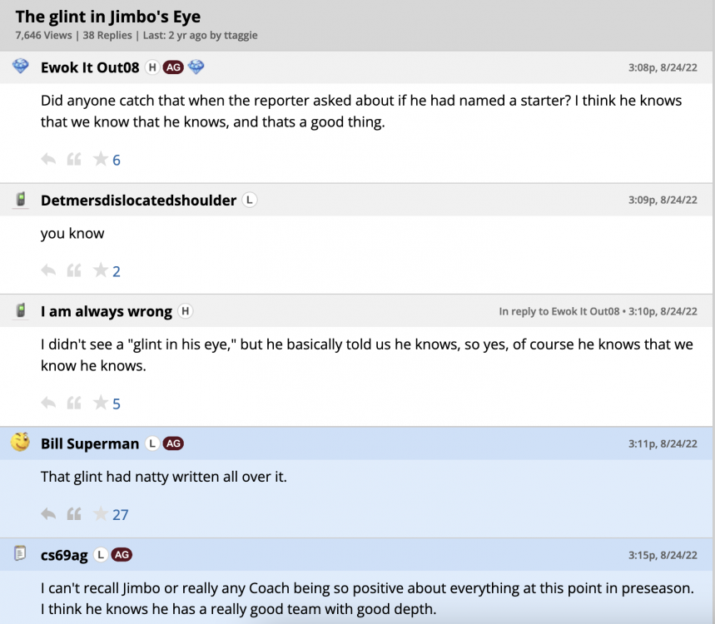The height and width of the screenshot is (624, 715).
Task: Click reply arrow on Ewok It Out08's post
Action: pos(48,159)
